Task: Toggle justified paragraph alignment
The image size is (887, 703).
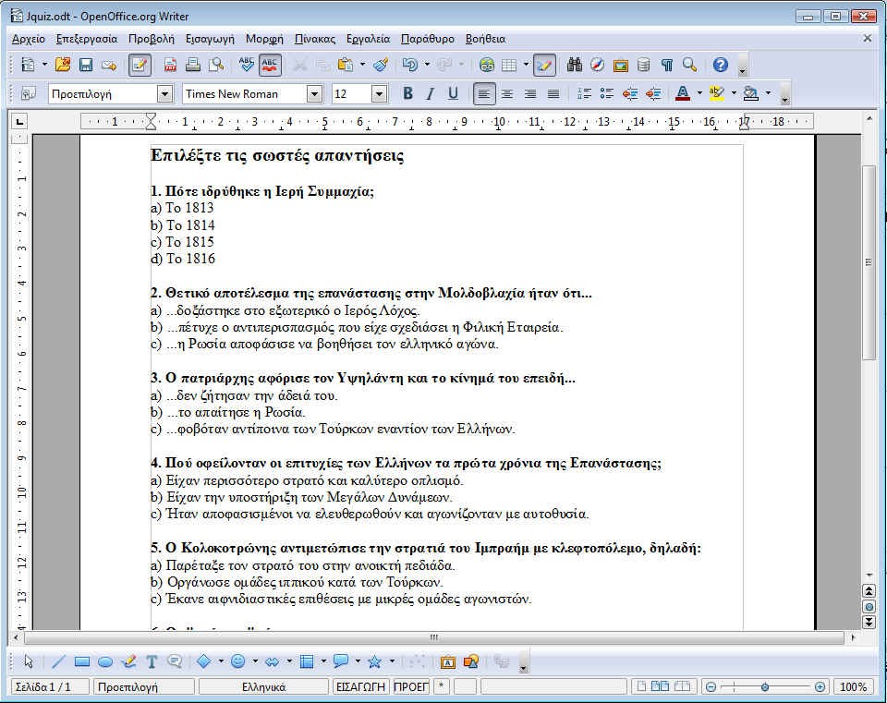Action: pyautogui.click(x=553, y=93)
